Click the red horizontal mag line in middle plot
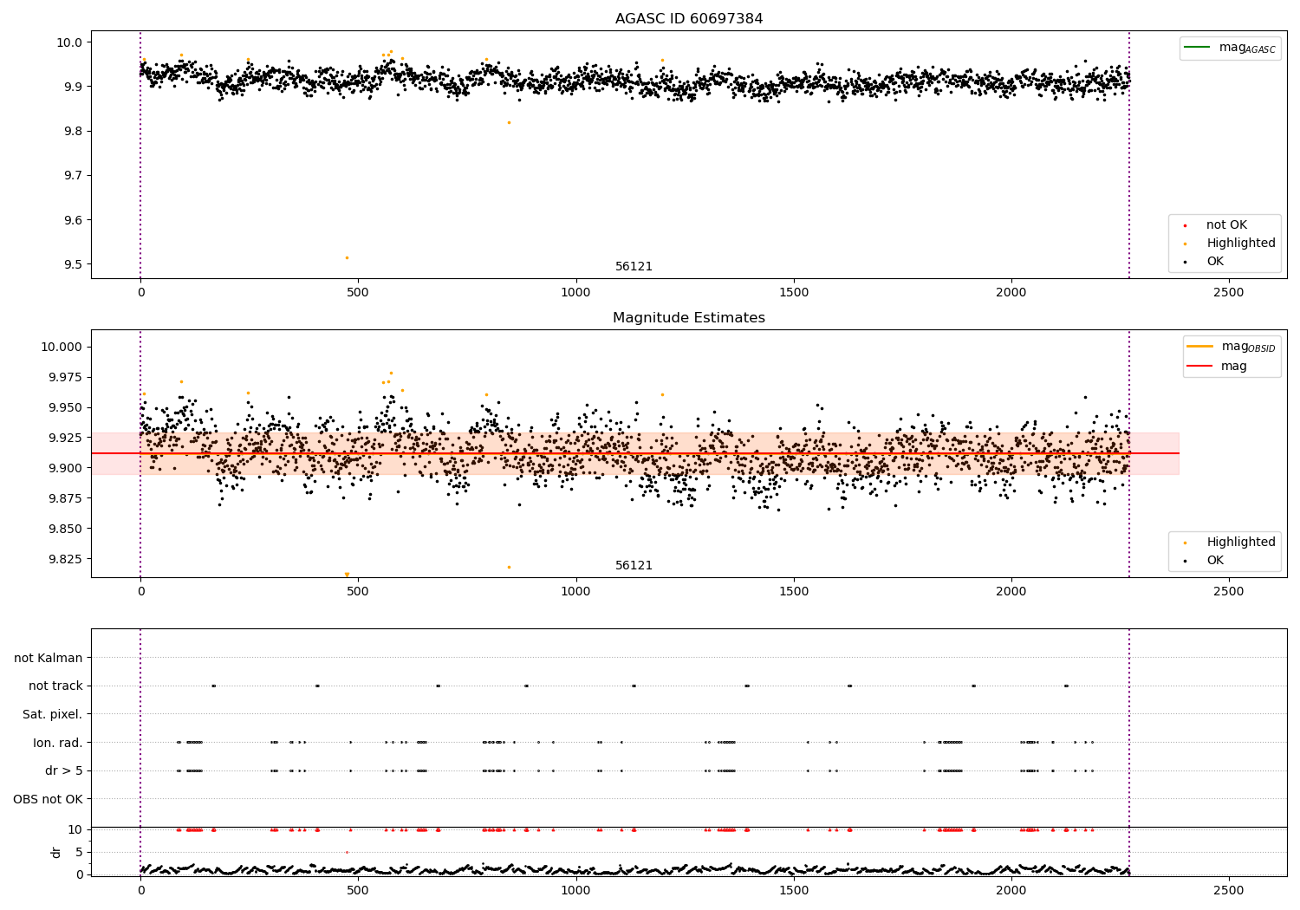The width and height of the screenshot is (1300, 910). 635,453
